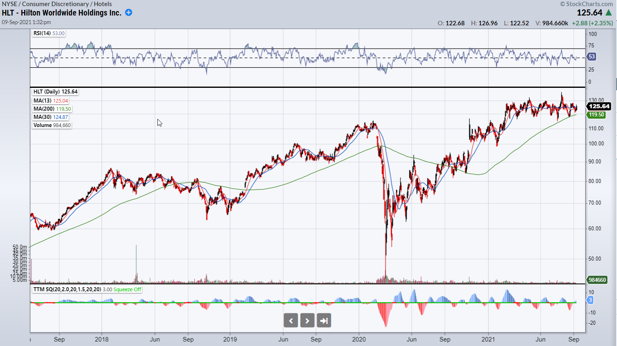Viewport: 617px width, 346px height.
Task: Click the RSI(14) indicator label
Action: [49, 33]
